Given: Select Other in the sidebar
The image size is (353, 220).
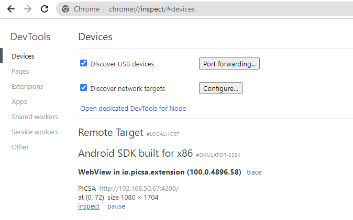Looking at the screenshot, I should pos(20,147).
